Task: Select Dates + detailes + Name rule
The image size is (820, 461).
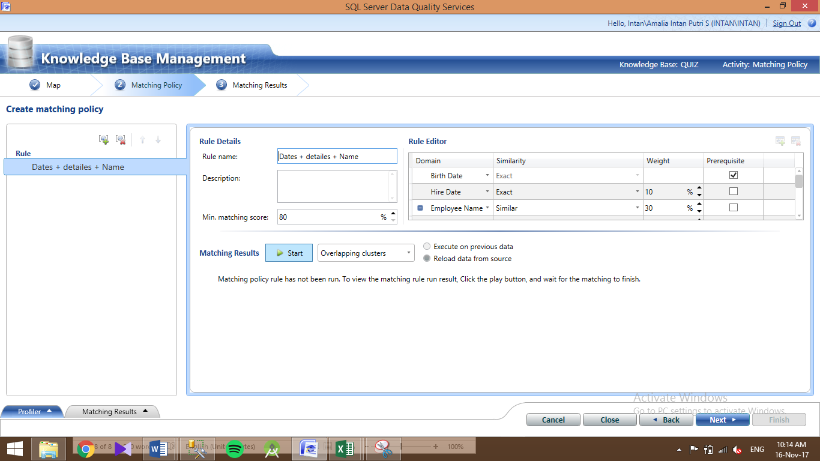Action: (96, 167)
